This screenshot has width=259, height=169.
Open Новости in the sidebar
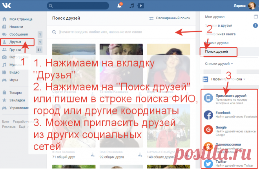(x=16, y=27)
